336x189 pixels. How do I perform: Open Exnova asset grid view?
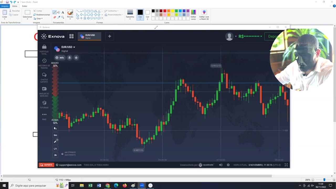(71, 36)
